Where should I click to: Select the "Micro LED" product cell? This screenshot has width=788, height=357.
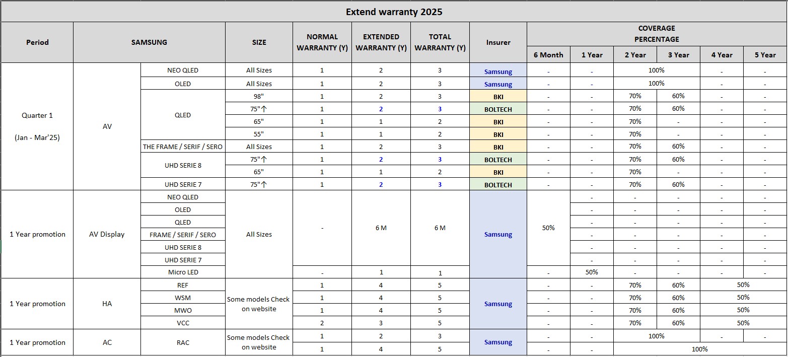click(x=183, y=272)
